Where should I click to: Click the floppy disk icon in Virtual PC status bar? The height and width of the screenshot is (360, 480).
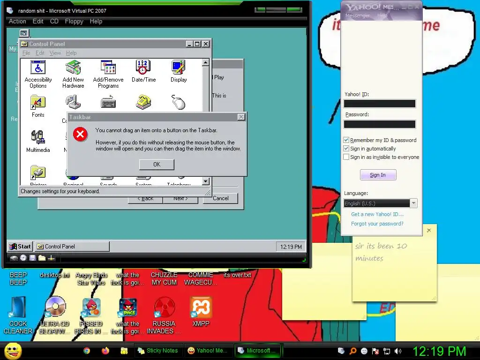click(x=32, y=258)
